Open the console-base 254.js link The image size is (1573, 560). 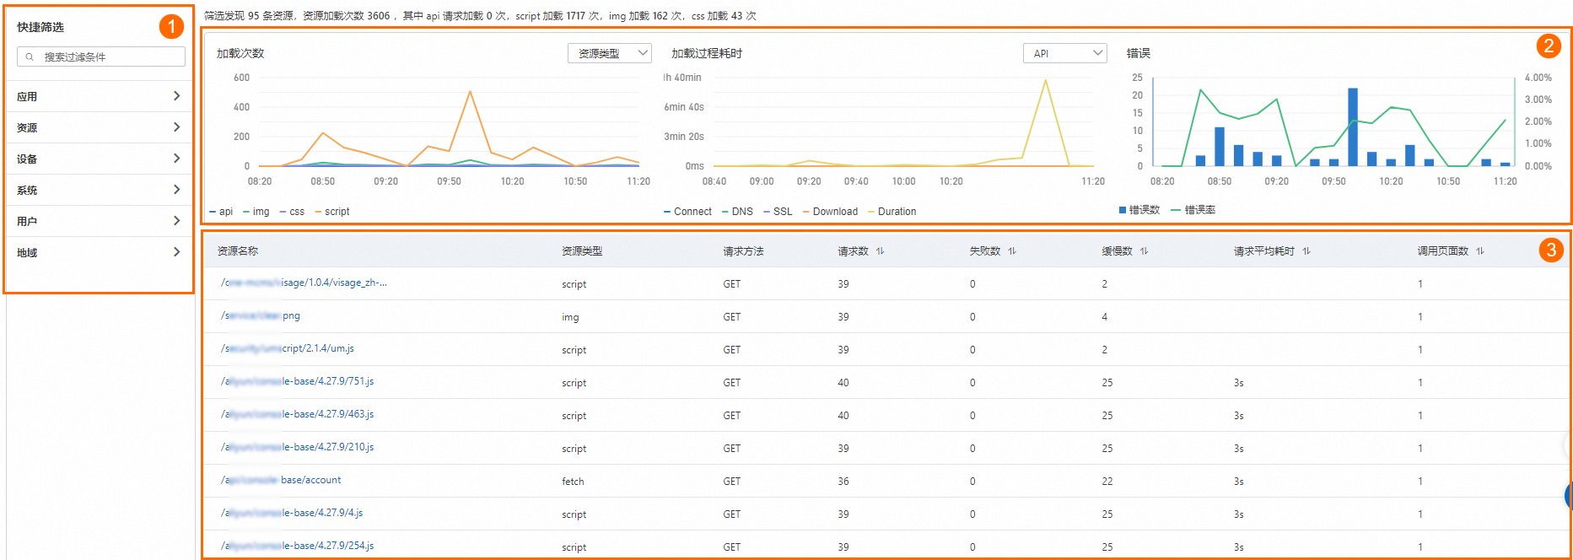pos(297,546)
